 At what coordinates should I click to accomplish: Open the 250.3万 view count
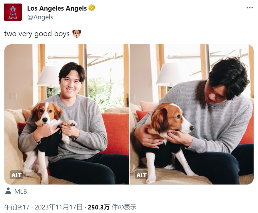[99, 207]
